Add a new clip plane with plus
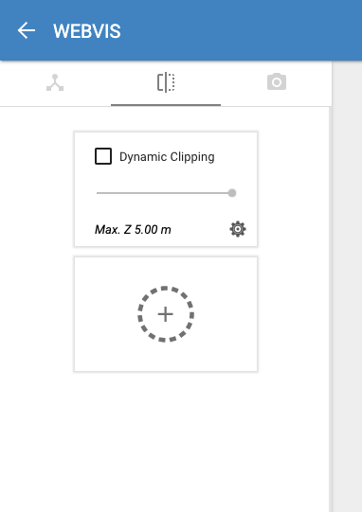Viewport: 362px width, 512px height. (x=166, y=314)
